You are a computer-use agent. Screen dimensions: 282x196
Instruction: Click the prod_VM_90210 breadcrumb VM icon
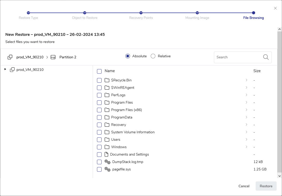(10, 57)
